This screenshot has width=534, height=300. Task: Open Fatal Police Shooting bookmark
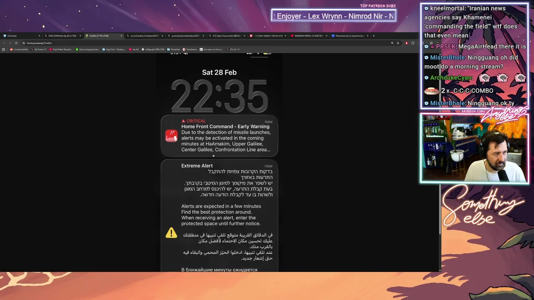pos(61,49)
